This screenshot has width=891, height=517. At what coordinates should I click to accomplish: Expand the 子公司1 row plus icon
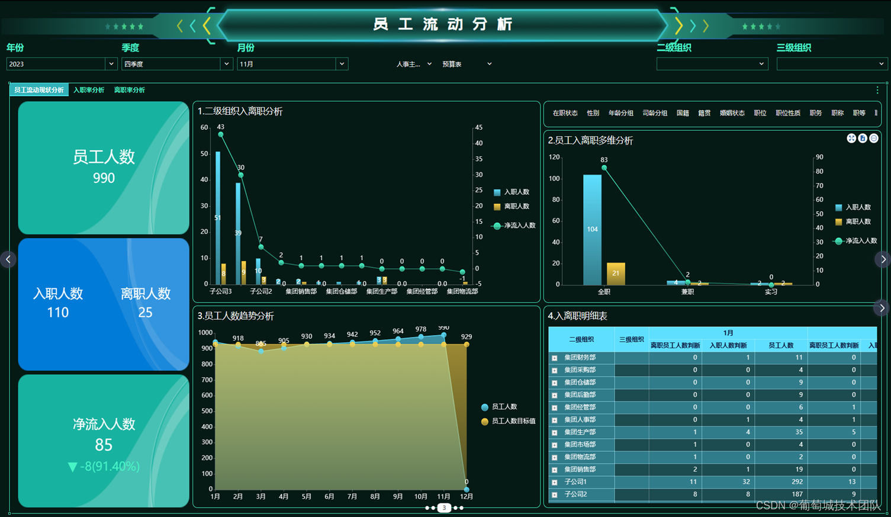click(555, 482)
